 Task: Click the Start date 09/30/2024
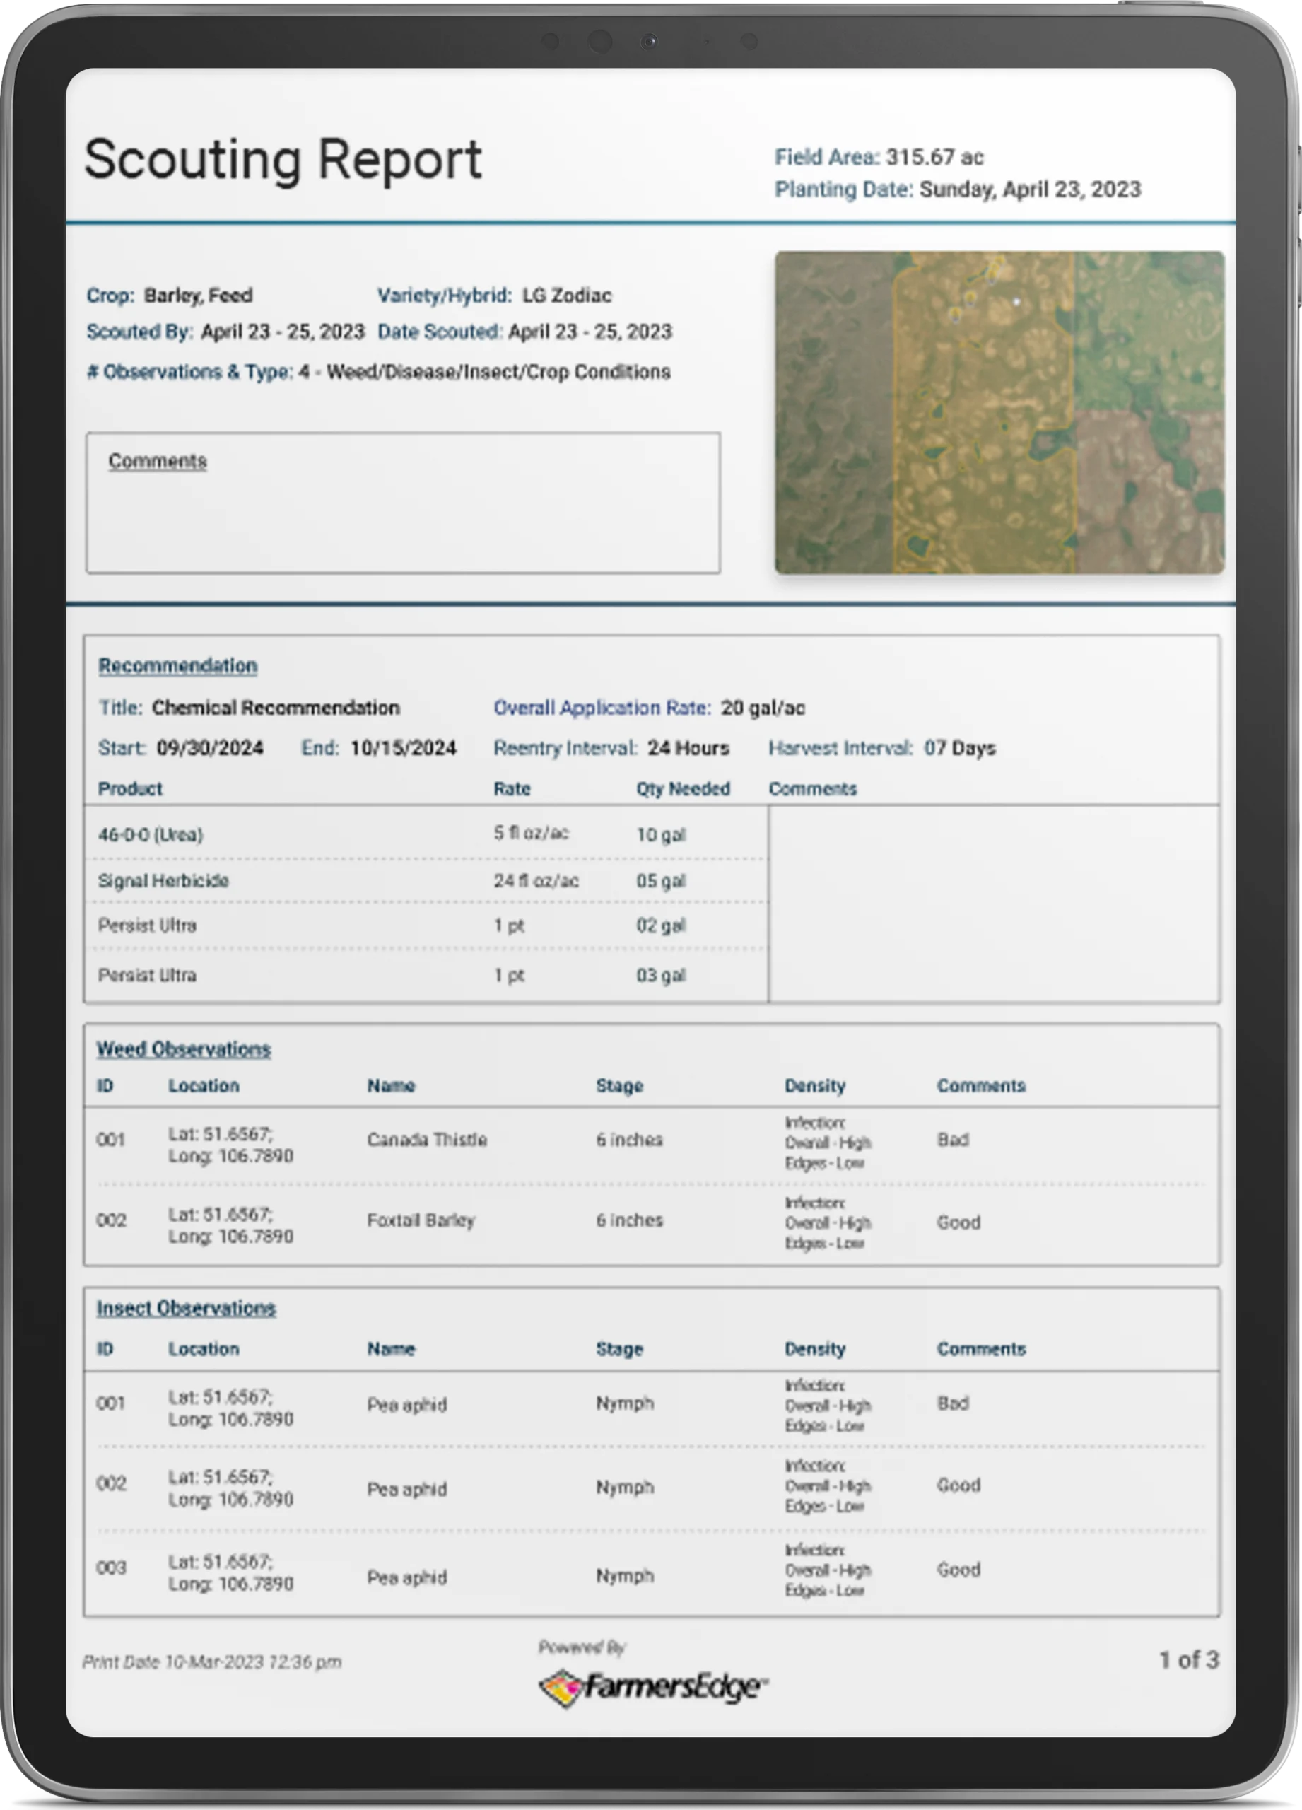[x=210, y=748]
